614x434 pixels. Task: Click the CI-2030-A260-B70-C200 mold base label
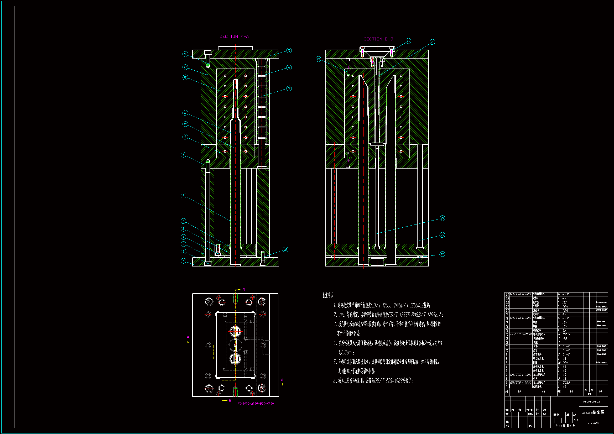(x=256, y=404)
